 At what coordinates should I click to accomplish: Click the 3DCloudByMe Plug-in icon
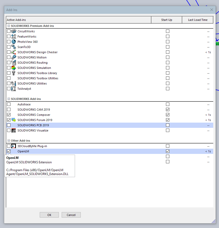tap(13, 146)
